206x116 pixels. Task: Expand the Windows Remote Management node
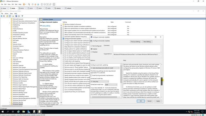[x=10, y=98]
